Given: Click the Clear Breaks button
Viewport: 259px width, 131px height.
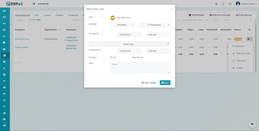Looking at the screenshot, I should (149, 83).
